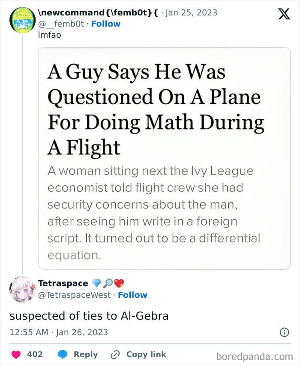Toggle Follow for @TetraspaceWest
The width and height of the screenshot is (300, 366).
pyautogui.click(x=133, y=295)
